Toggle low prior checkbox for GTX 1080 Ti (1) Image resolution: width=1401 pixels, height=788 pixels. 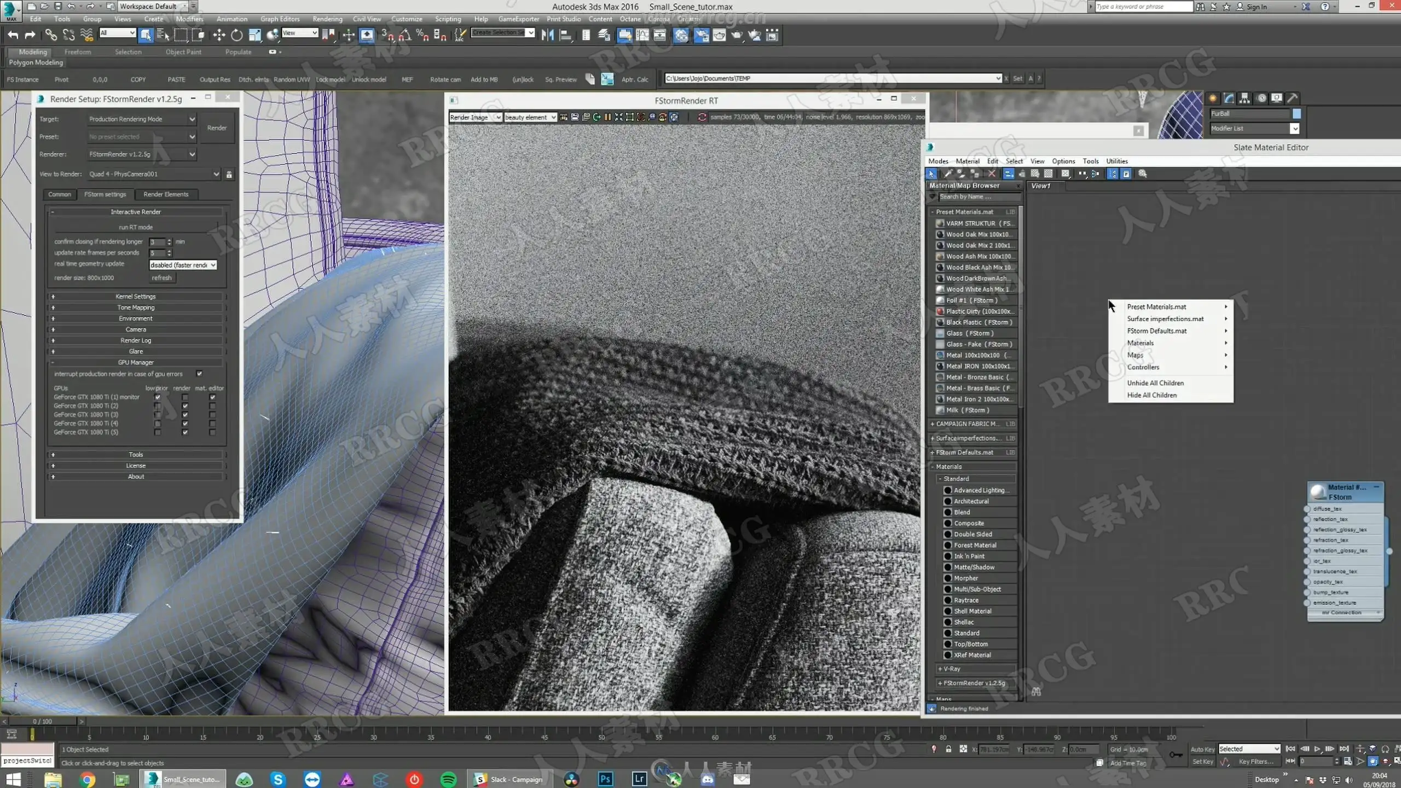coord(158,397)
